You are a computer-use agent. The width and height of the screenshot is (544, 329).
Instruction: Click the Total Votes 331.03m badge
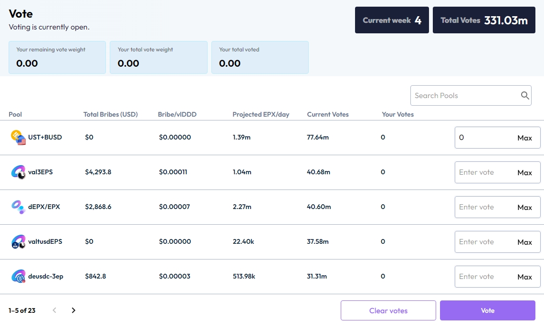tap(483, 20)
